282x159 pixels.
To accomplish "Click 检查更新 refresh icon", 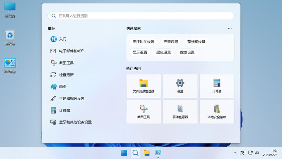I will click(x=53, y=75).
